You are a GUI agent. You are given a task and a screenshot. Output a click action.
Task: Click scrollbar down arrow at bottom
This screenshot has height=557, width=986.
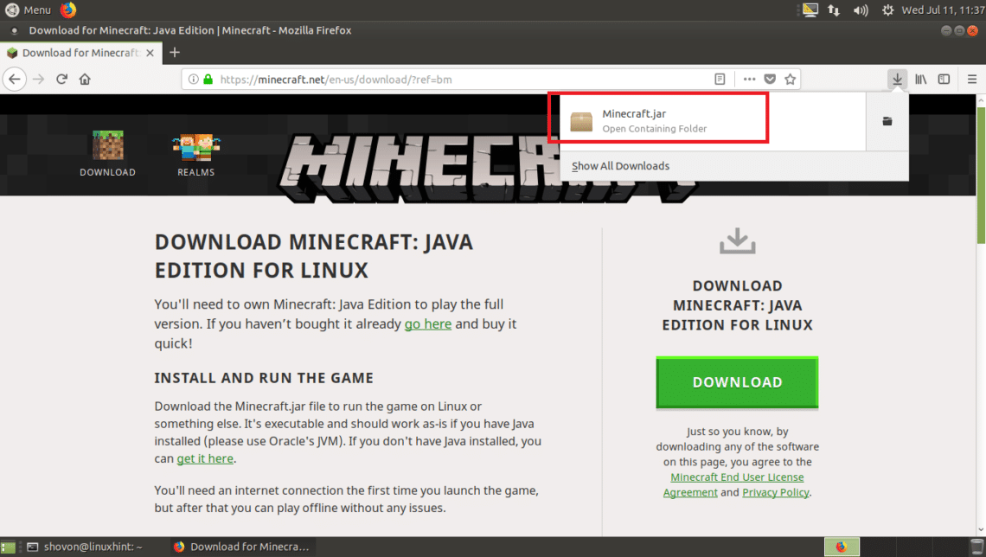point(980,530)
